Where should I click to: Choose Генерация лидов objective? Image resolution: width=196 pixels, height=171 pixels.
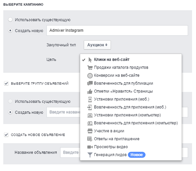point(131,155)
